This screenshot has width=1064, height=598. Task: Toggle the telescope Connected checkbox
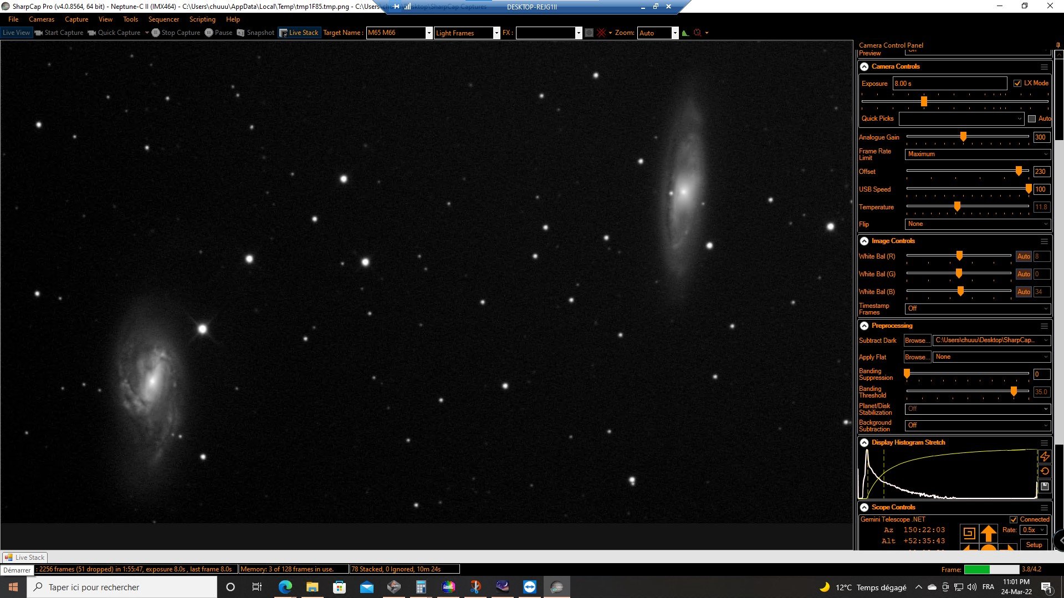click(1014, 519)
